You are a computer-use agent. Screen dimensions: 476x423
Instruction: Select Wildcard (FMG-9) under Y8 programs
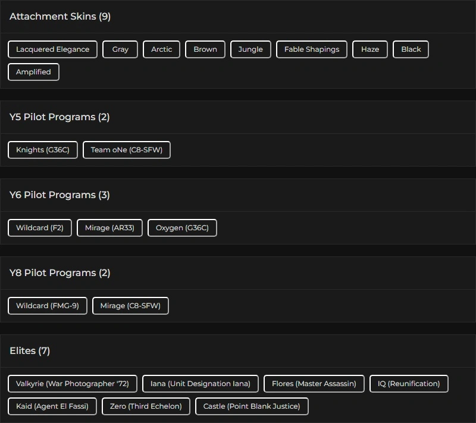(x=48, y=306)
